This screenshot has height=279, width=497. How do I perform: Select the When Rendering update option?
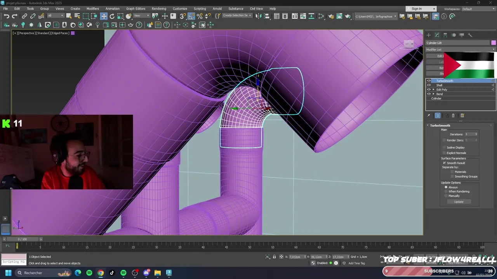(446, 191)
